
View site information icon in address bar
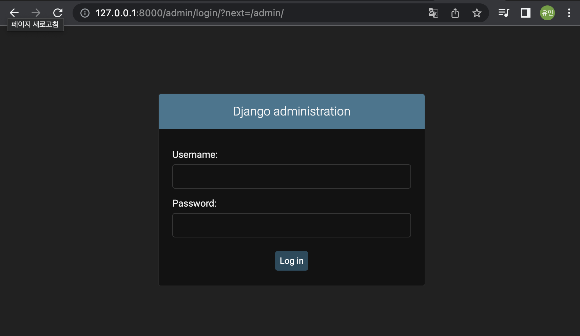click(85, 13)
